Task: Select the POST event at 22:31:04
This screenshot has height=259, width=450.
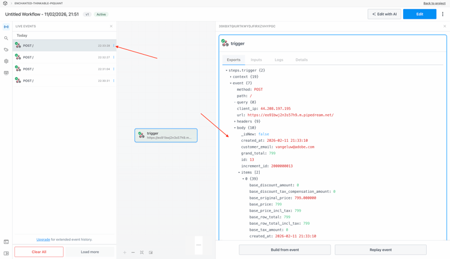Action: [x=64, y=69]
